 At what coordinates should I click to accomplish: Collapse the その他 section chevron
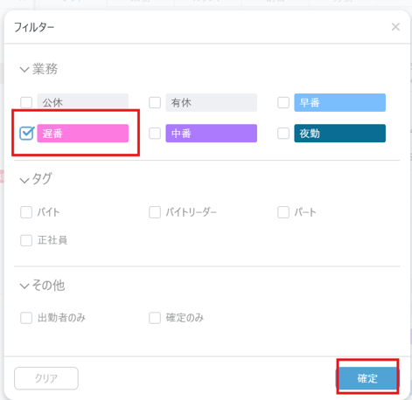point(24,286)
